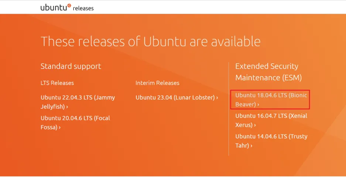Click chevron after Xenial Xerus
The height and width of the screenshot is (178, 346).
(255, 125)
